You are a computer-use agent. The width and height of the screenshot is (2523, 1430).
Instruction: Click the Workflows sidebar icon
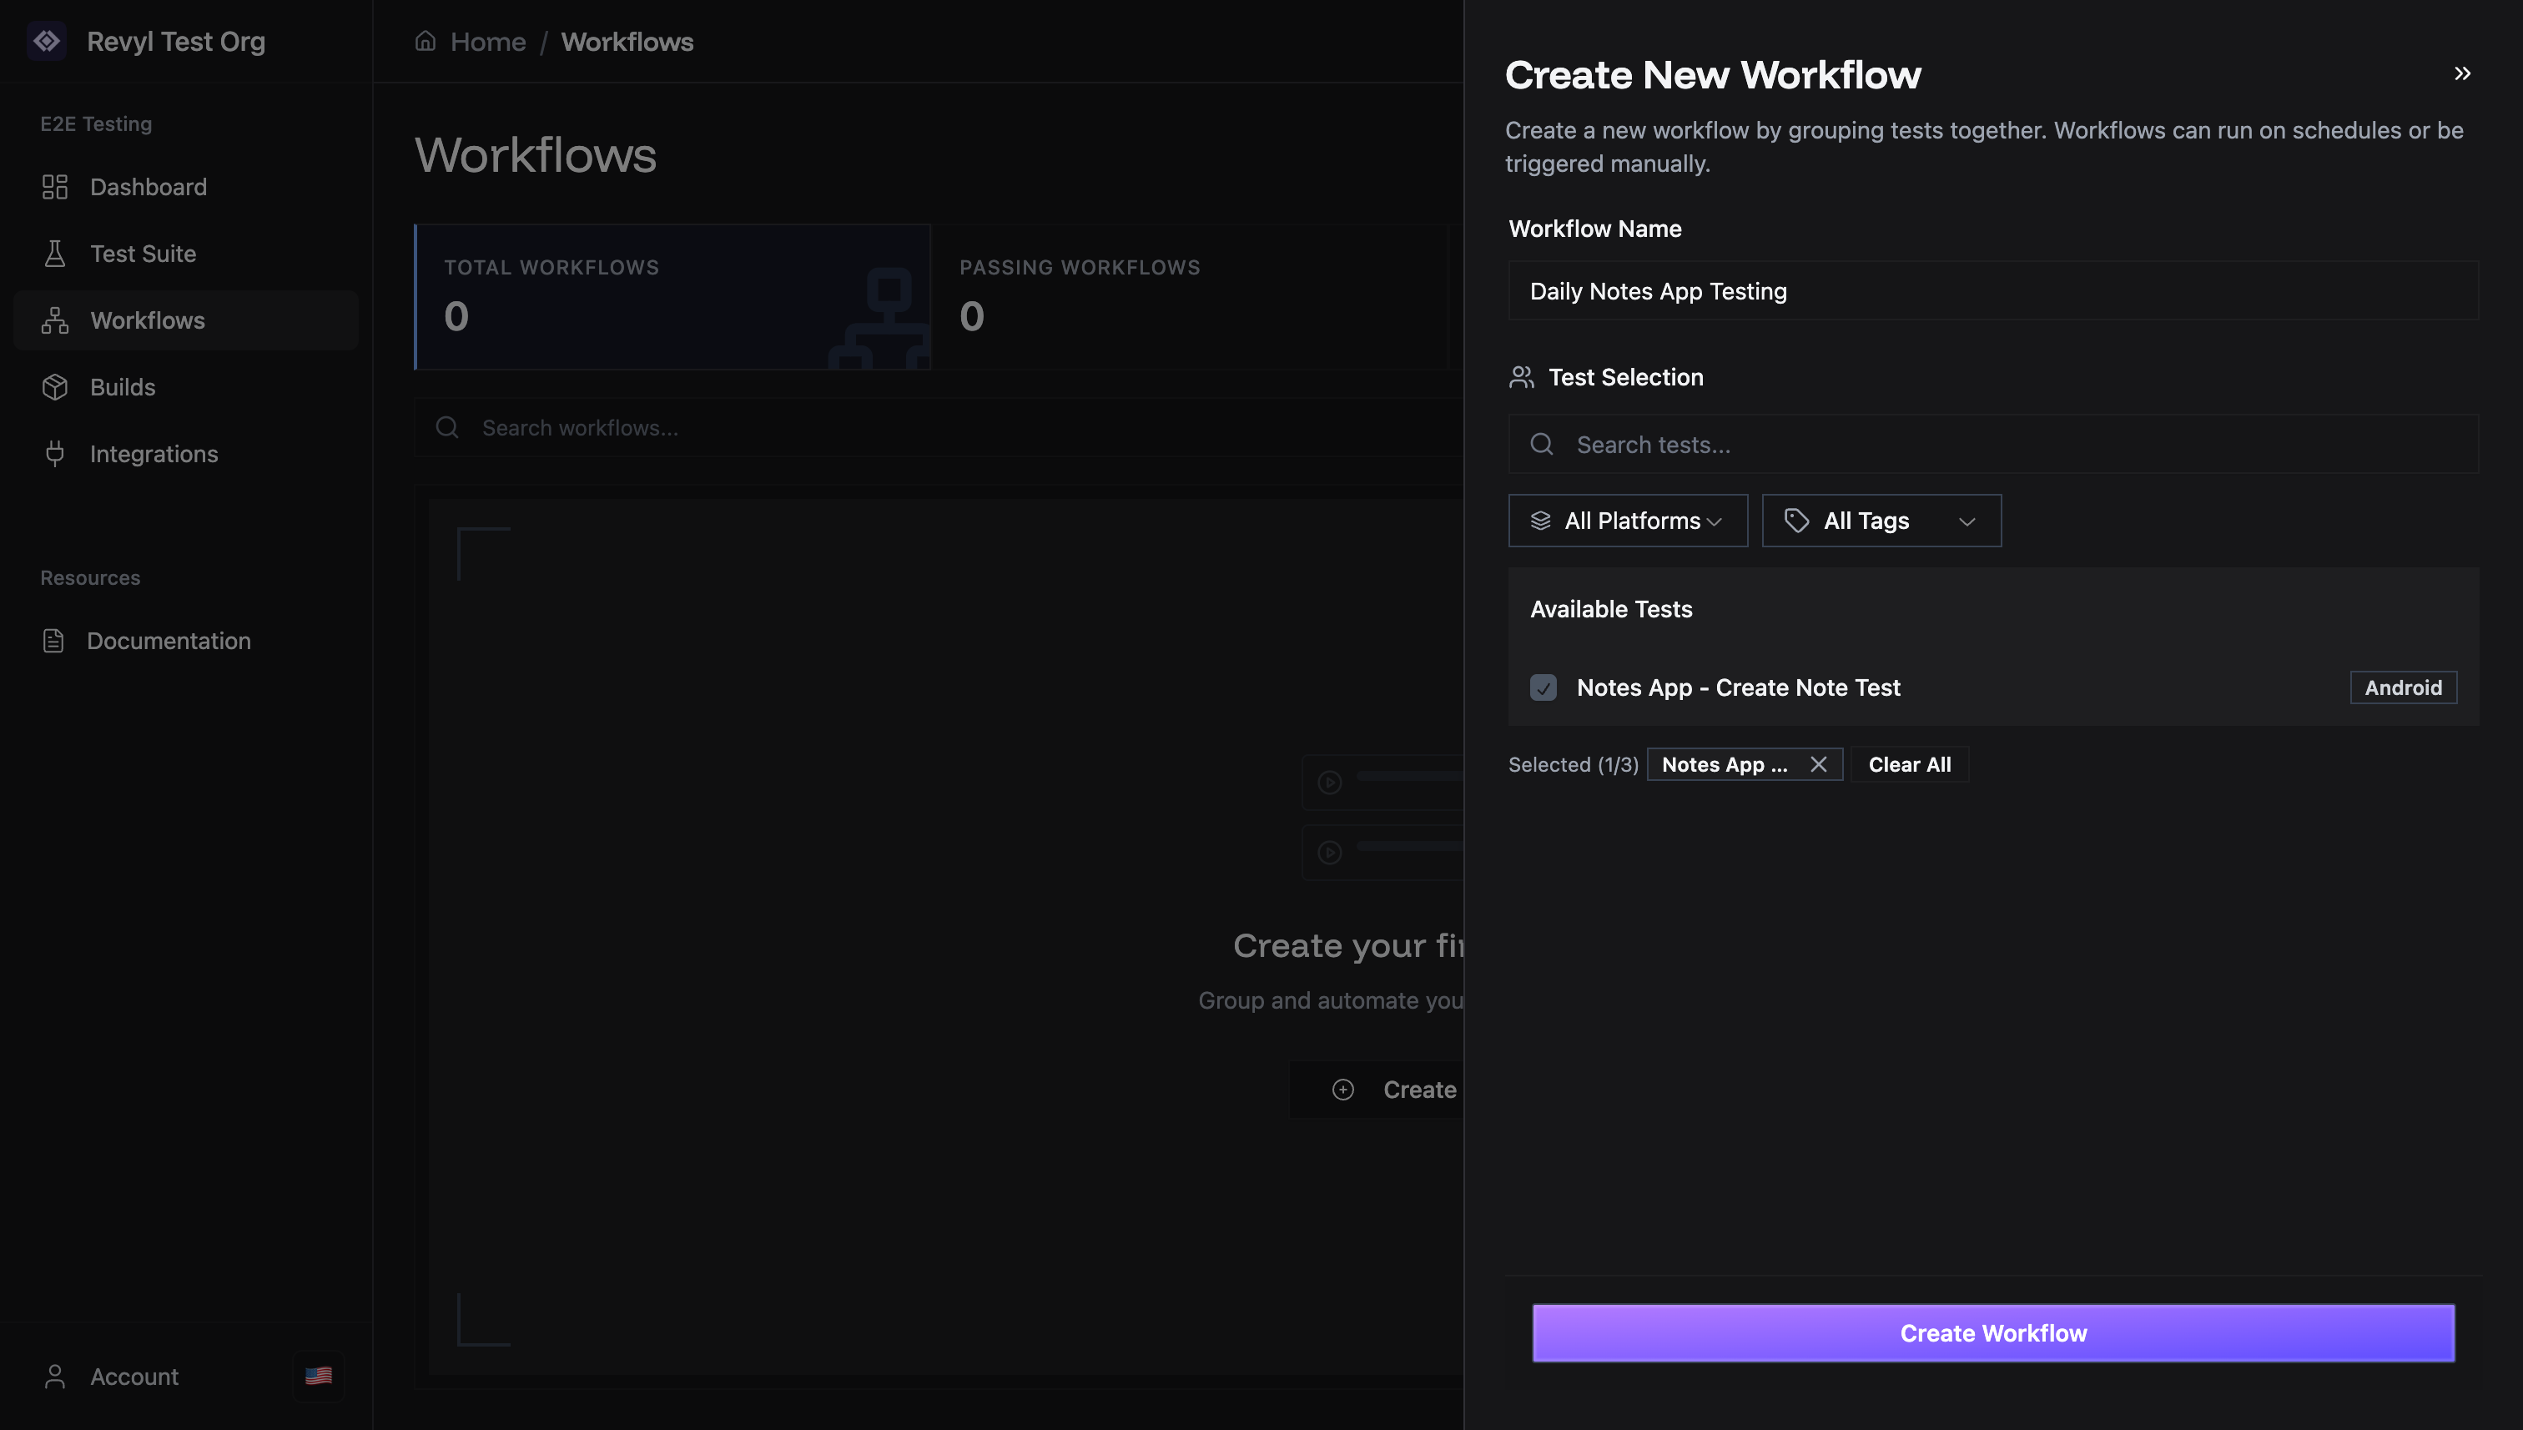coord(55,320)
